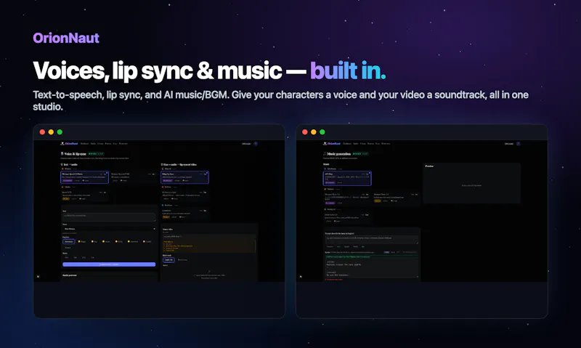Open OrionNaut logo in Music generation window
Screen dimensions: 581x348
pos(332,143)
